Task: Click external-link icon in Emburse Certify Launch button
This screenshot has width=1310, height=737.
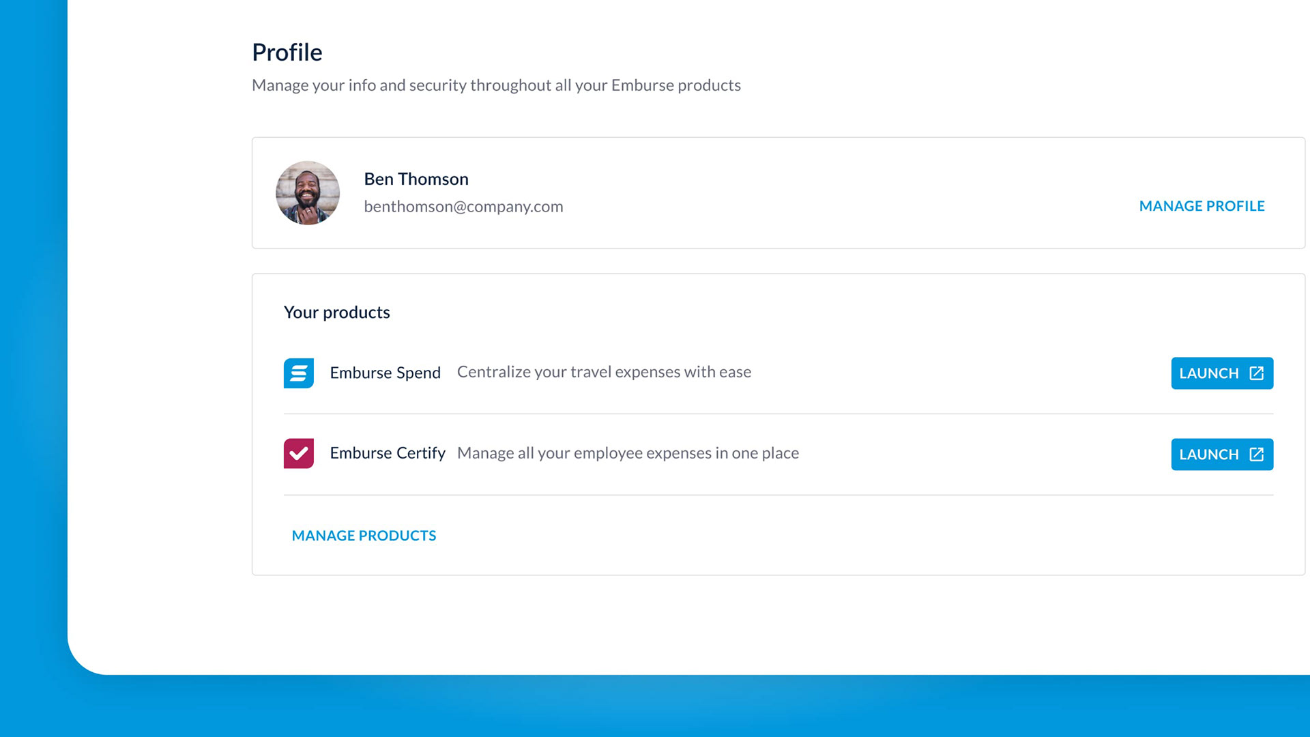Action: [x=1256, y=454]
